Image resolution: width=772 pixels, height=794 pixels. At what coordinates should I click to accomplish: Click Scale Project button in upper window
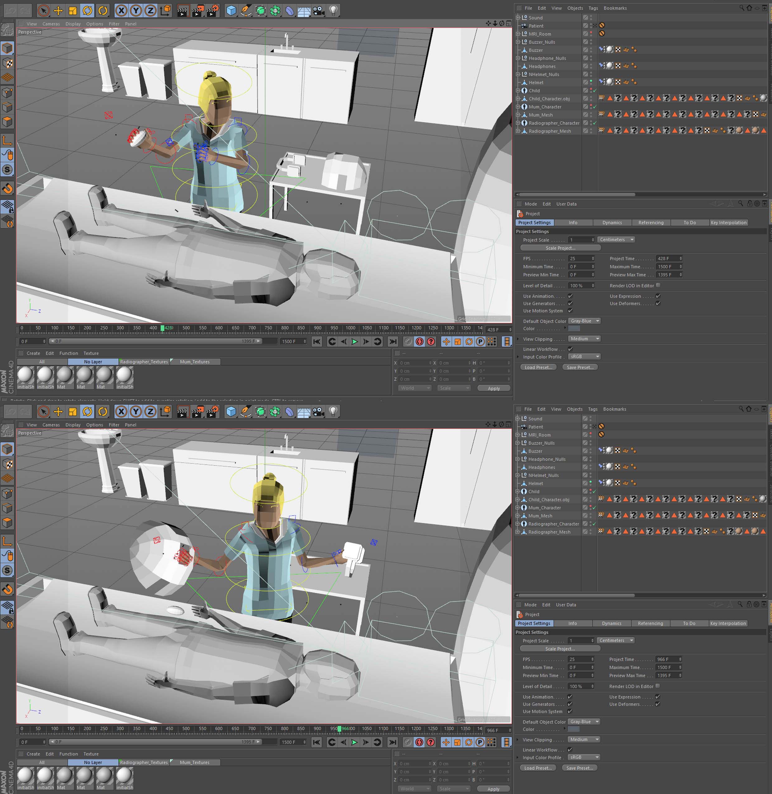click(x=560, y=248)
